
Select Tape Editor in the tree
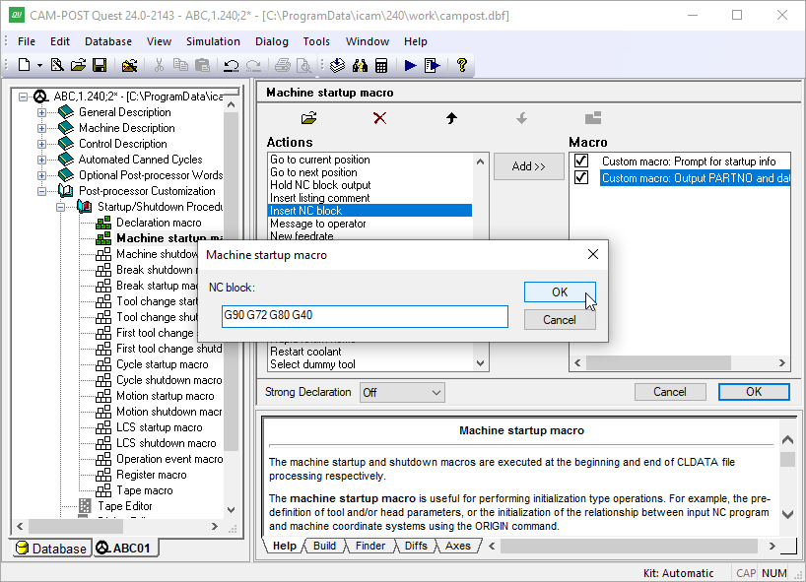[125, 506]
